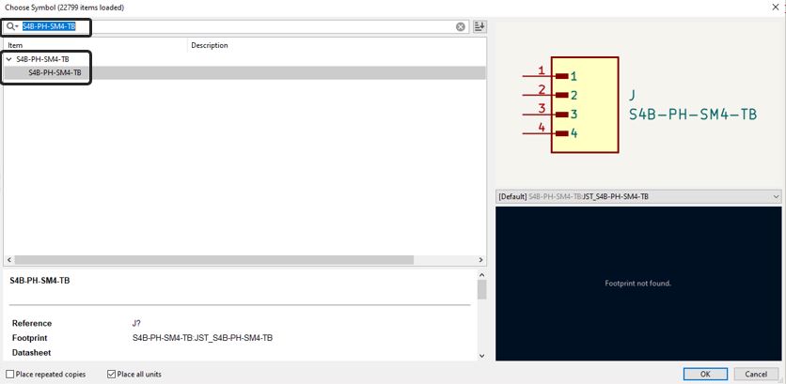
Task: Click the sort results icon beside search
Action: [x=479, y=26]
